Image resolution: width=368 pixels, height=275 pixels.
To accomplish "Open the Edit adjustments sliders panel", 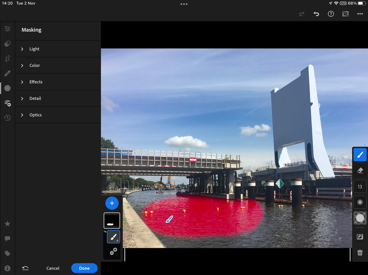I will 7,29.
